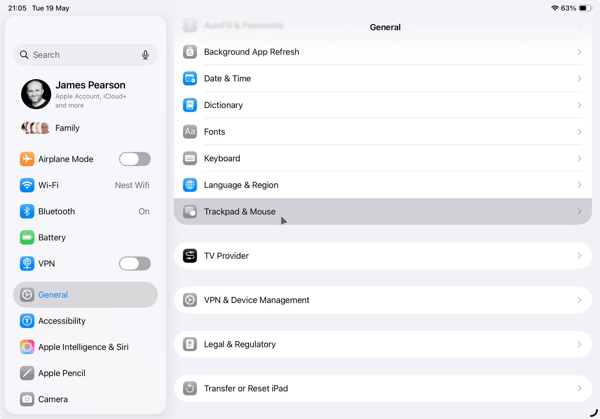Tap the Camera icon in the sidebar
Image resolution: width=600 pixels, height=419 pixels.
click(x=27, y=399)
